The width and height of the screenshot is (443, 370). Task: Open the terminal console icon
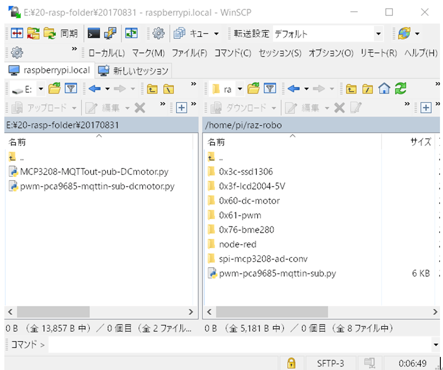pos(94,34)
